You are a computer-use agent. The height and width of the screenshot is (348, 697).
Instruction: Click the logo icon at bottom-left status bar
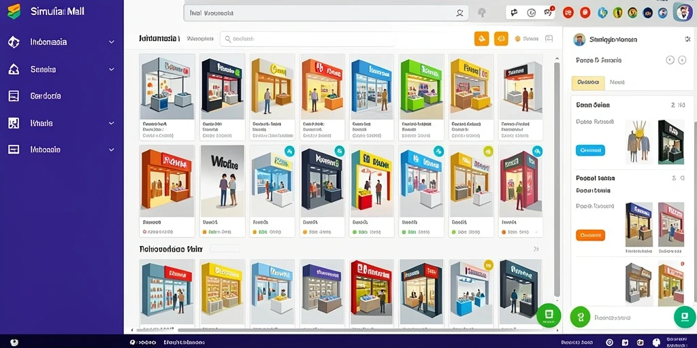pyautogui.click(x=15, y=343)
